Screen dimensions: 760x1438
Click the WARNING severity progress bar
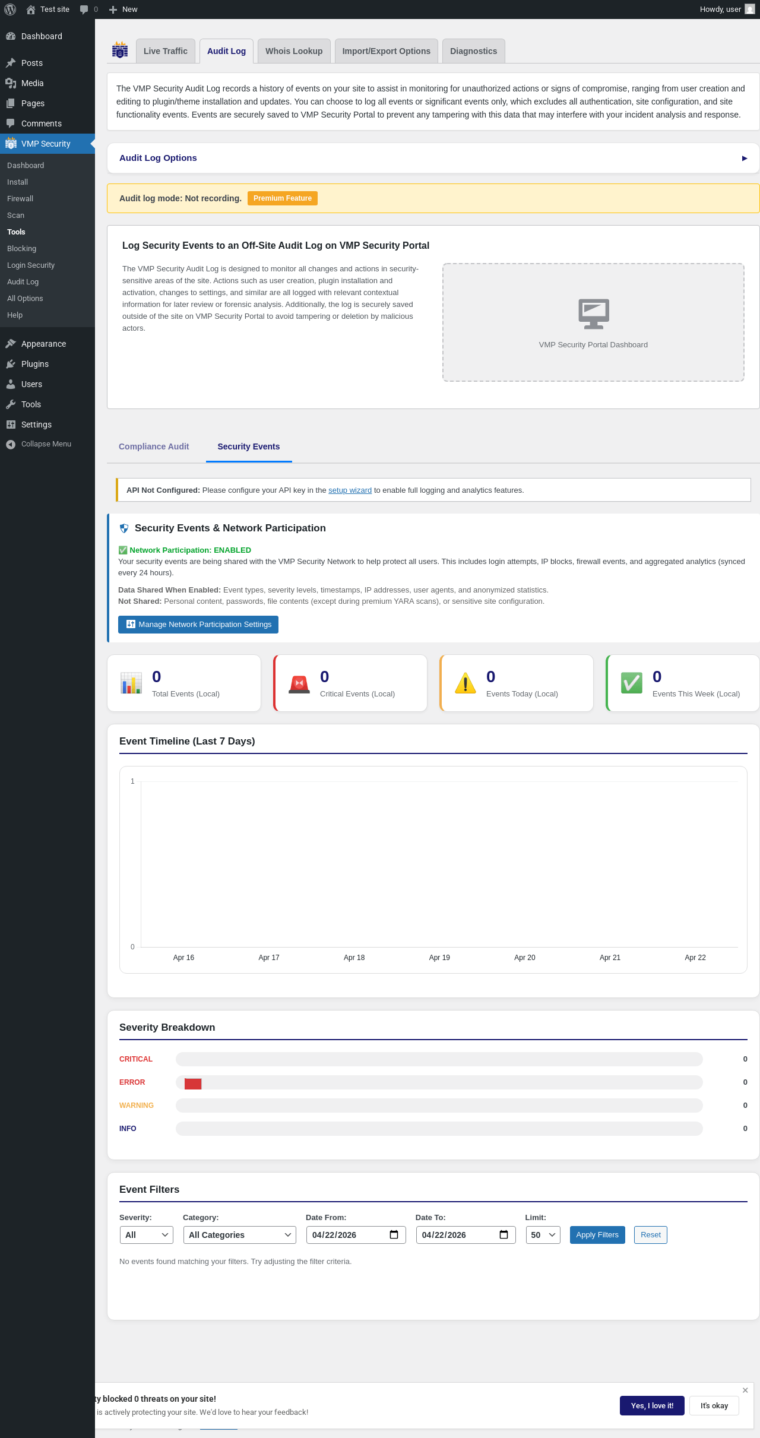pos(439,1106)
